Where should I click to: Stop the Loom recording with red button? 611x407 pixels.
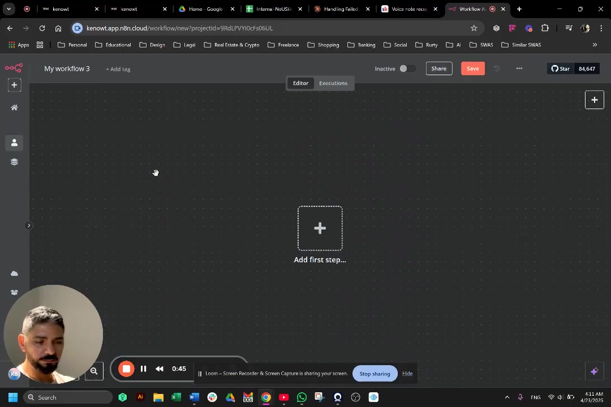[x=126, y=369]
